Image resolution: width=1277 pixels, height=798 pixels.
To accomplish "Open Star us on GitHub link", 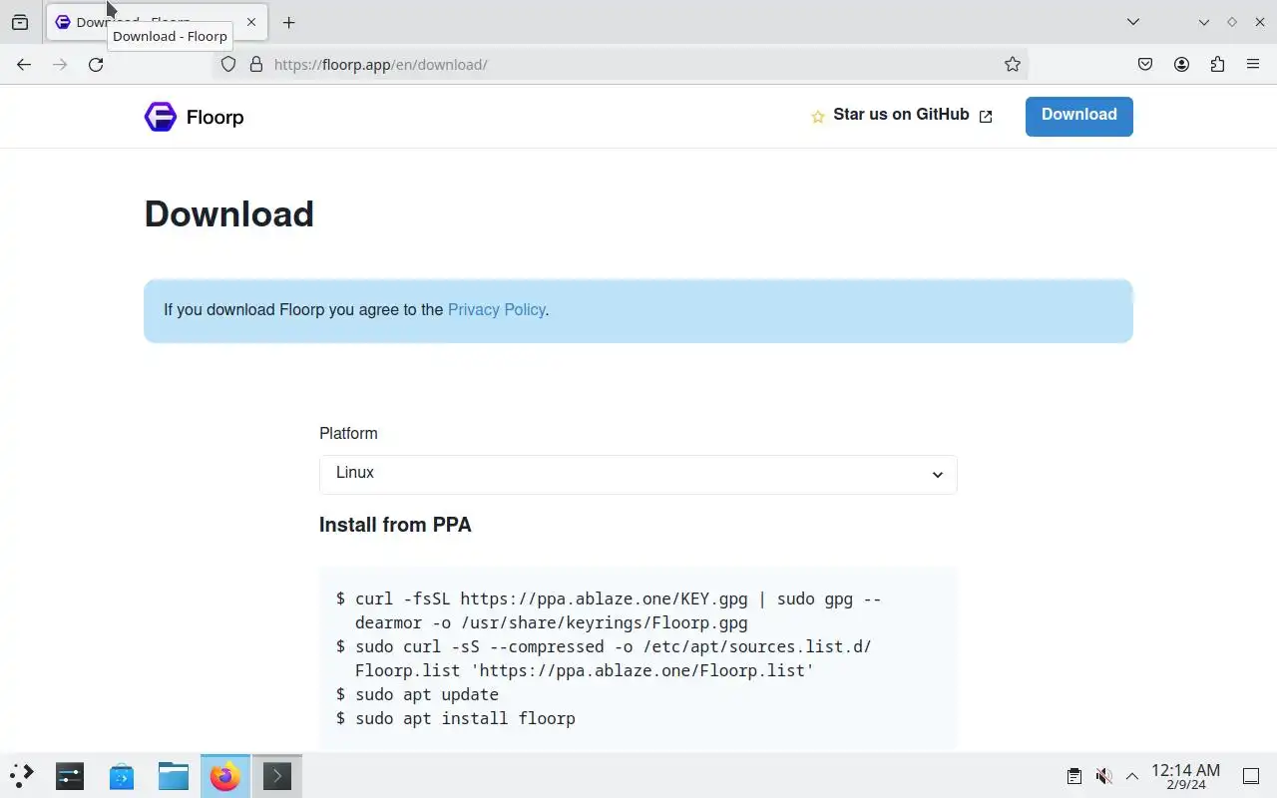I will point(901,115).
